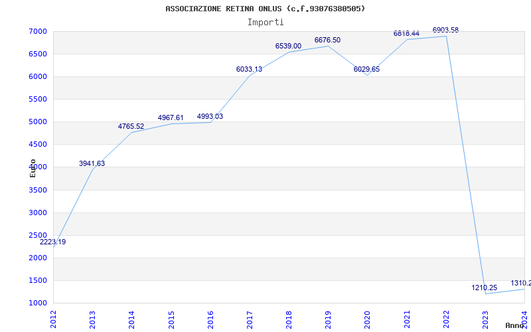Select data label 6818.44
This screenshot has width=531, height=332.
[406, 34]
